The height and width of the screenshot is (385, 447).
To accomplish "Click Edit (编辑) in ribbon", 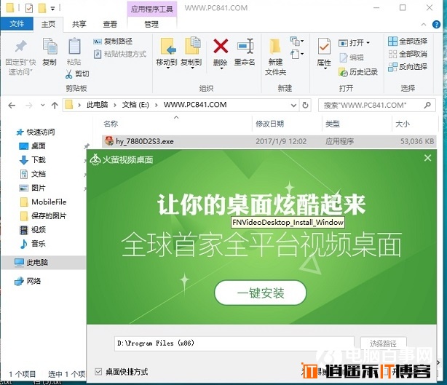I will click(x=352, y=57).
